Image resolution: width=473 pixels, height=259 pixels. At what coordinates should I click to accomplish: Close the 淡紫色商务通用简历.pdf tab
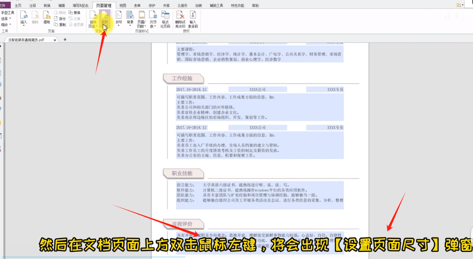point(55,40)
